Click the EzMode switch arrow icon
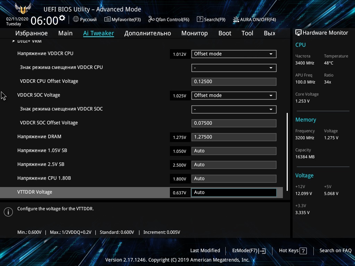 pyautogui.click(x=262, y=251)
